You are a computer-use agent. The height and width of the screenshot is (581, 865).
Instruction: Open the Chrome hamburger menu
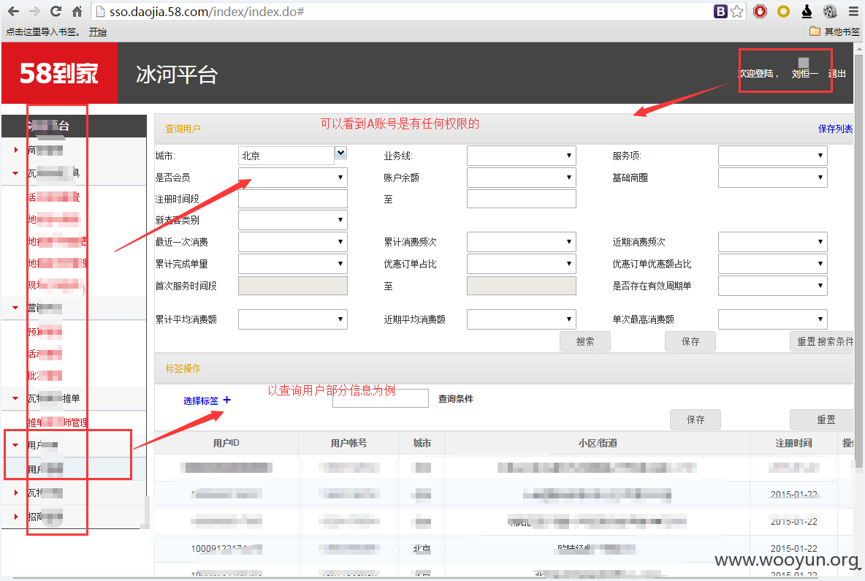click(853, 11)
